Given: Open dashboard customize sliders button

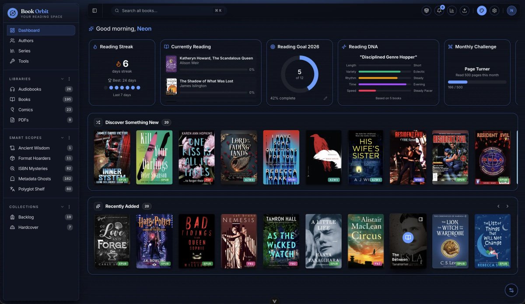Looking at the screenshot, I should pos(511,290).
